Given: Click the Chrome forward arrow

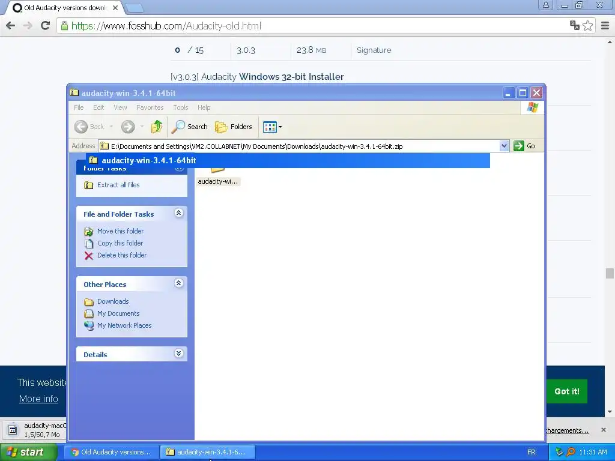Looking at the screenshot, I should (x=28, y=26).
